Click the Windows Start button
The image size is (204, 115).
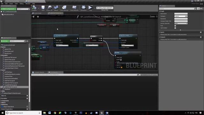tap(3, 113)
